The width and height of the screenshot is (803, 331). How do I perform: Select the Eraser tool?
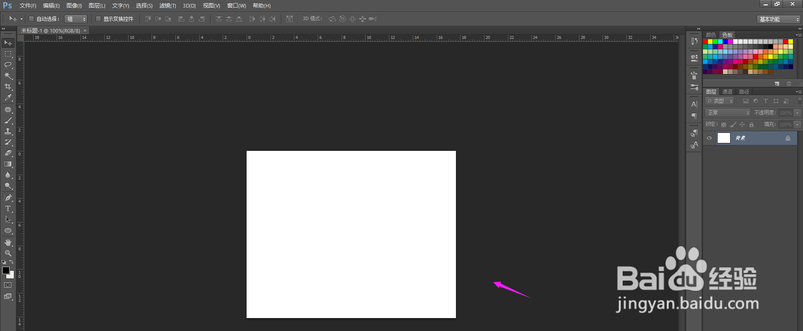8,153
